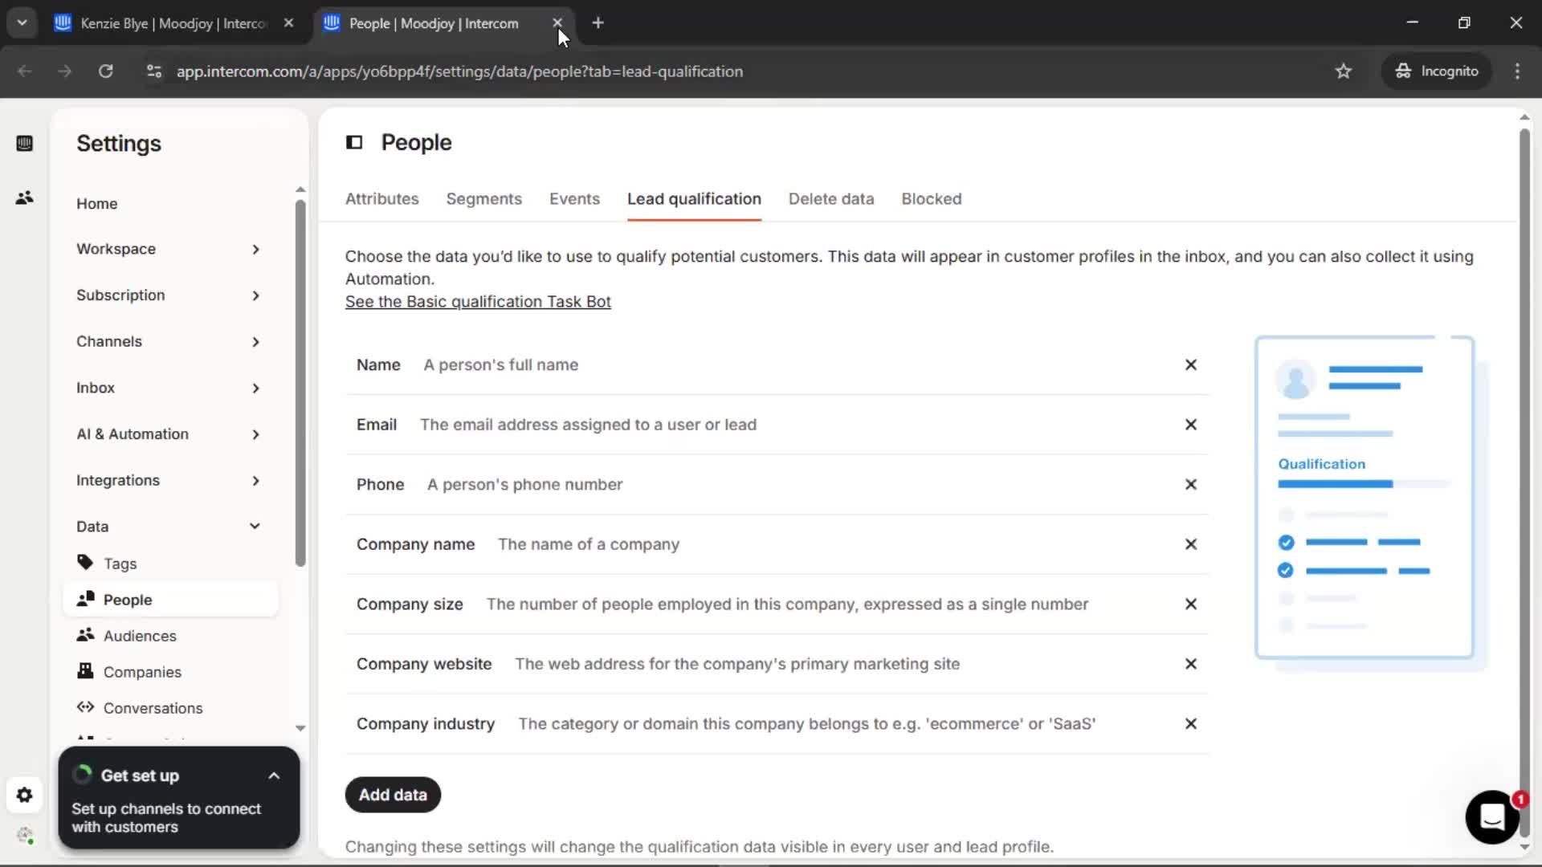
Task: Remove the Company industry qualification attribute
Action: [x=1191, y=723]
